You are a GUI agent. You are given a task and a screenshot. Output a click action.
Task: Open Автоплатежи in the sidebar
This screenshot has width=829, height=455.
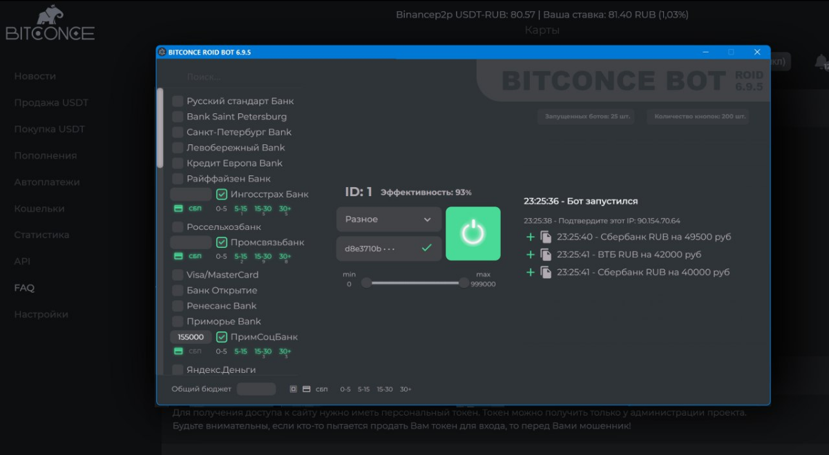47,182
